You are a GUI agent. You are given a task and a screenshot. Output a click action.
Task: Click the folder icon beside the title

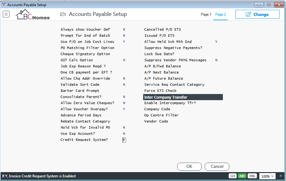[x=63, y=14]
